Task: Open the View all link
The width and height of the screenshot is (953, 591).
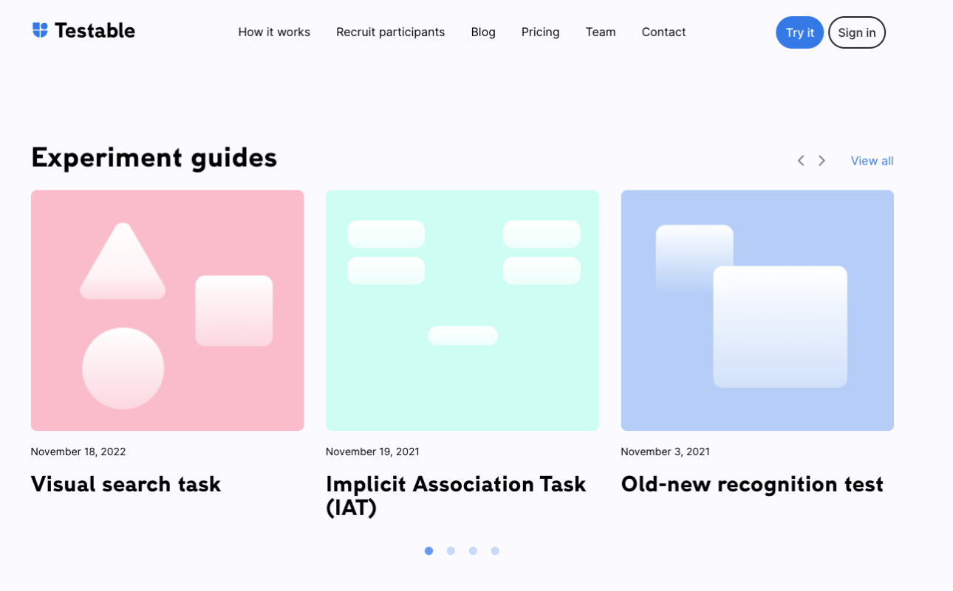Action: (872, 160)
